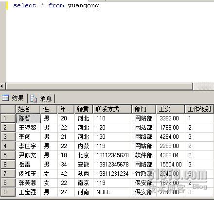214x200 pixels.
Task: Click the age cell 34
Action: click(66, 165)
